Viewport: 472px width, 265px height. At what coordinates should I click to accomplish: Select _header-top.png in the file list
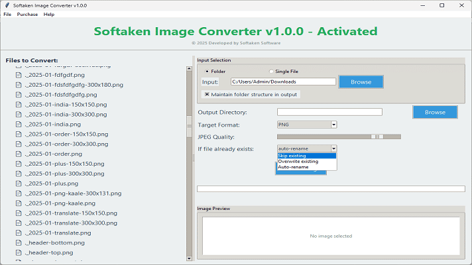tap(49, 252)
